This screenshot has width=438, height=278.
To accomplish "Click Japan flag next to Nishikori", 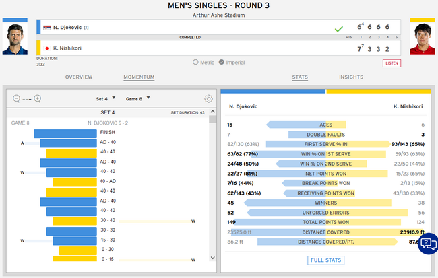I will point(46,48).
